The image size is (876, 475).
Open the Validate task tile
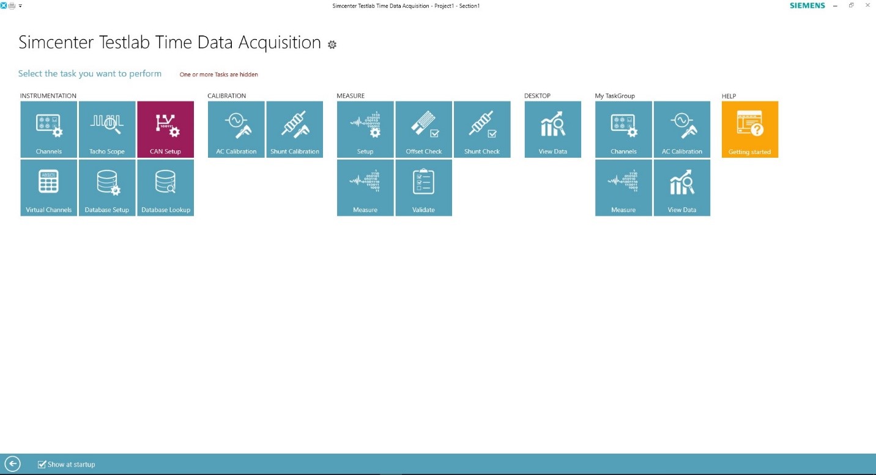(424, 188)
